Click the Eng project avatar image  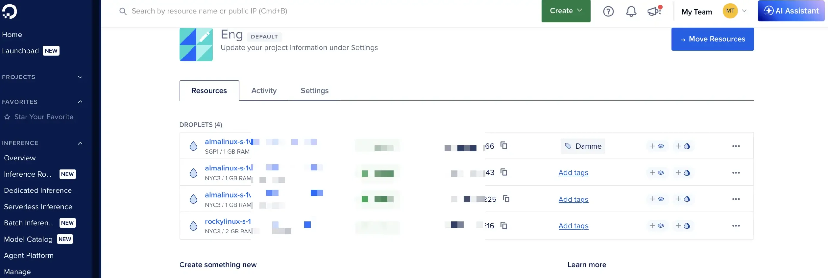click(196, 45)
